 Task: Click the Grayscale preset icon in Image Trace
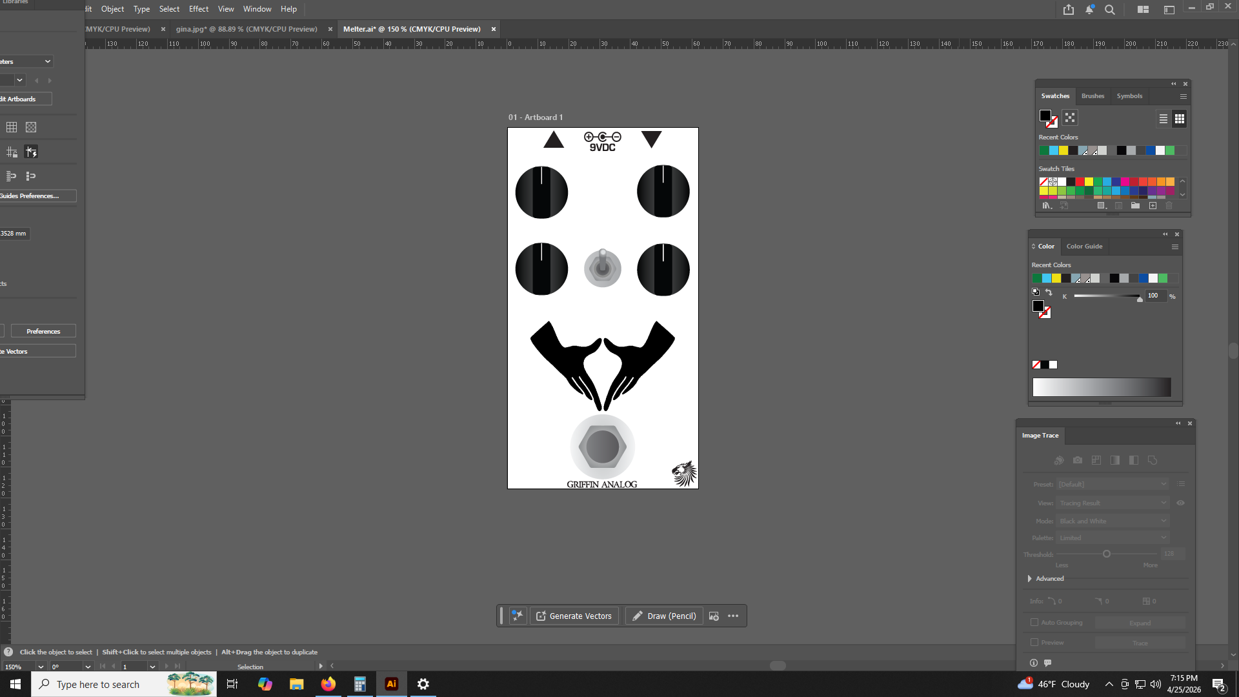pyautogui.click(x=1115, y=460)
